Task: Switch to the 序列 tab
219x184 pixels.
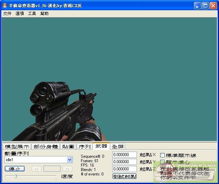Action: 84,147
